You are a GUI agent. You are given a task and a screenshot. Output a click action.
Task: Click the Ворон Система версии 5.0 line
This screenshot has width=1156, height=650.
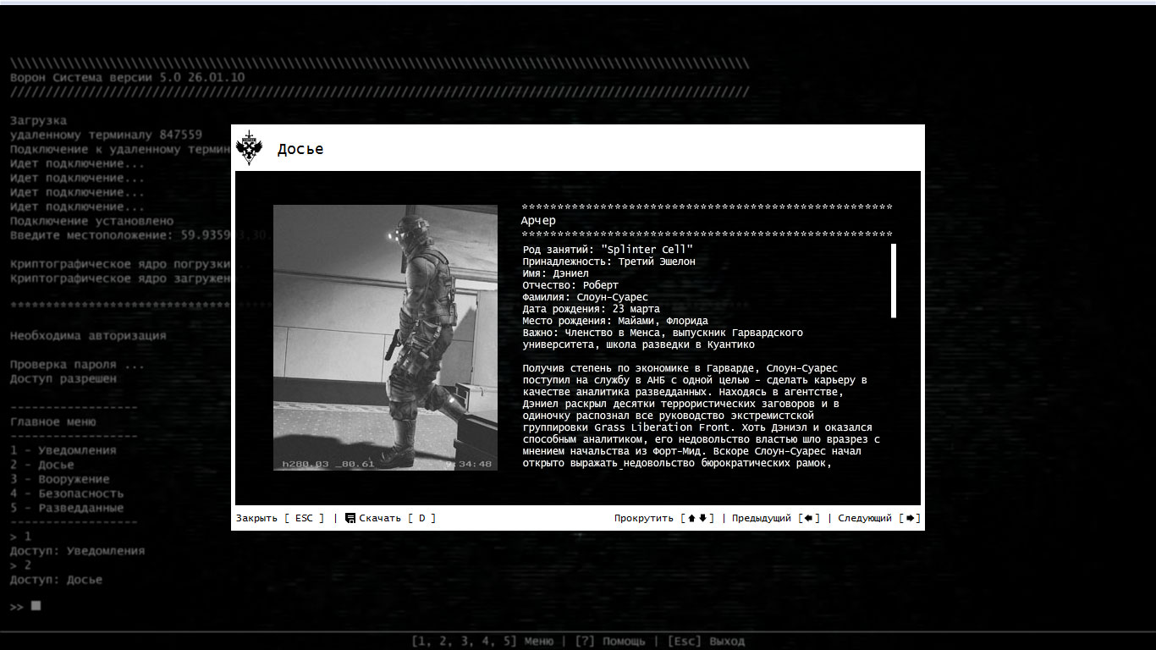click(x=128, y=77)
